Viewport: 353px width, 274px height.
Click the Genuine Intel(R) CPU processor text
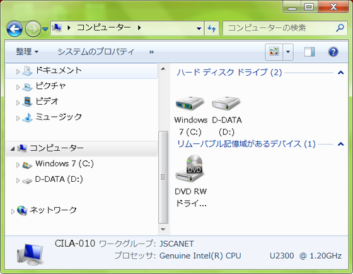pyautogui.click(x=200, y=256)
